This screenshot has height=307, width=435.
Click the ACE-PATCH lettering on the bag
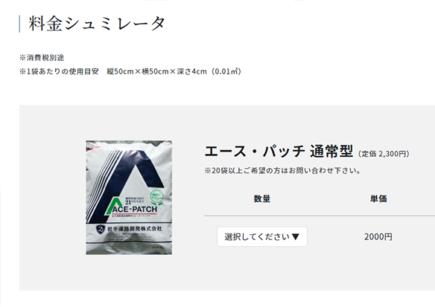pos(135,210)
